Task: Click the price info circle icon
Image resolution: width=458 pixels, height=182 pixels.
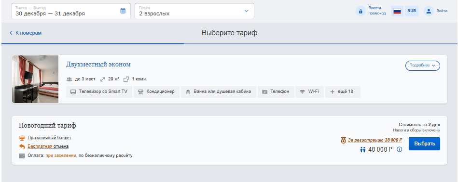Action: point(399,149)
